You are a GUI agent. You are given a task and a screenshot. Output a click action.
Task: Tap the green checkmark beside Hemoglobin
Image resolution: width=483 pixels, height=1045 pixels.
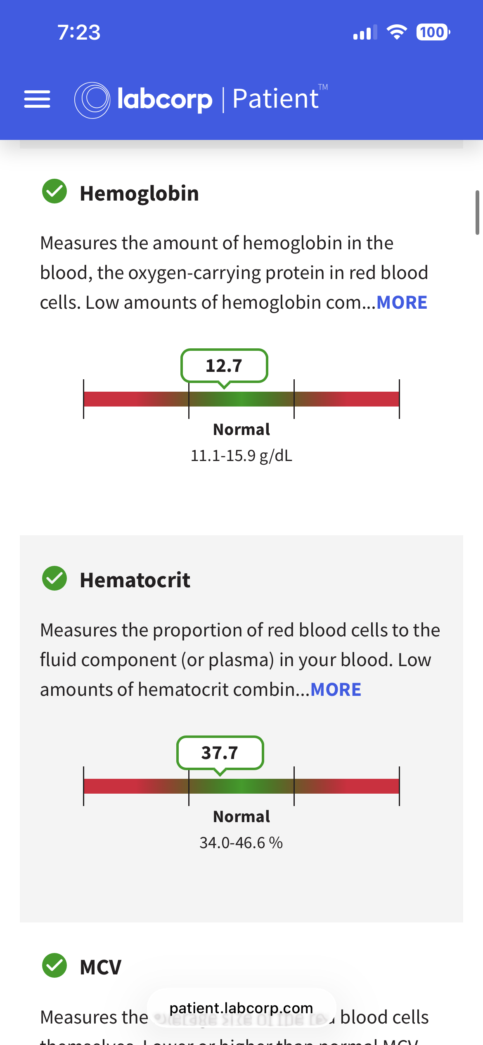coord(54,192)
